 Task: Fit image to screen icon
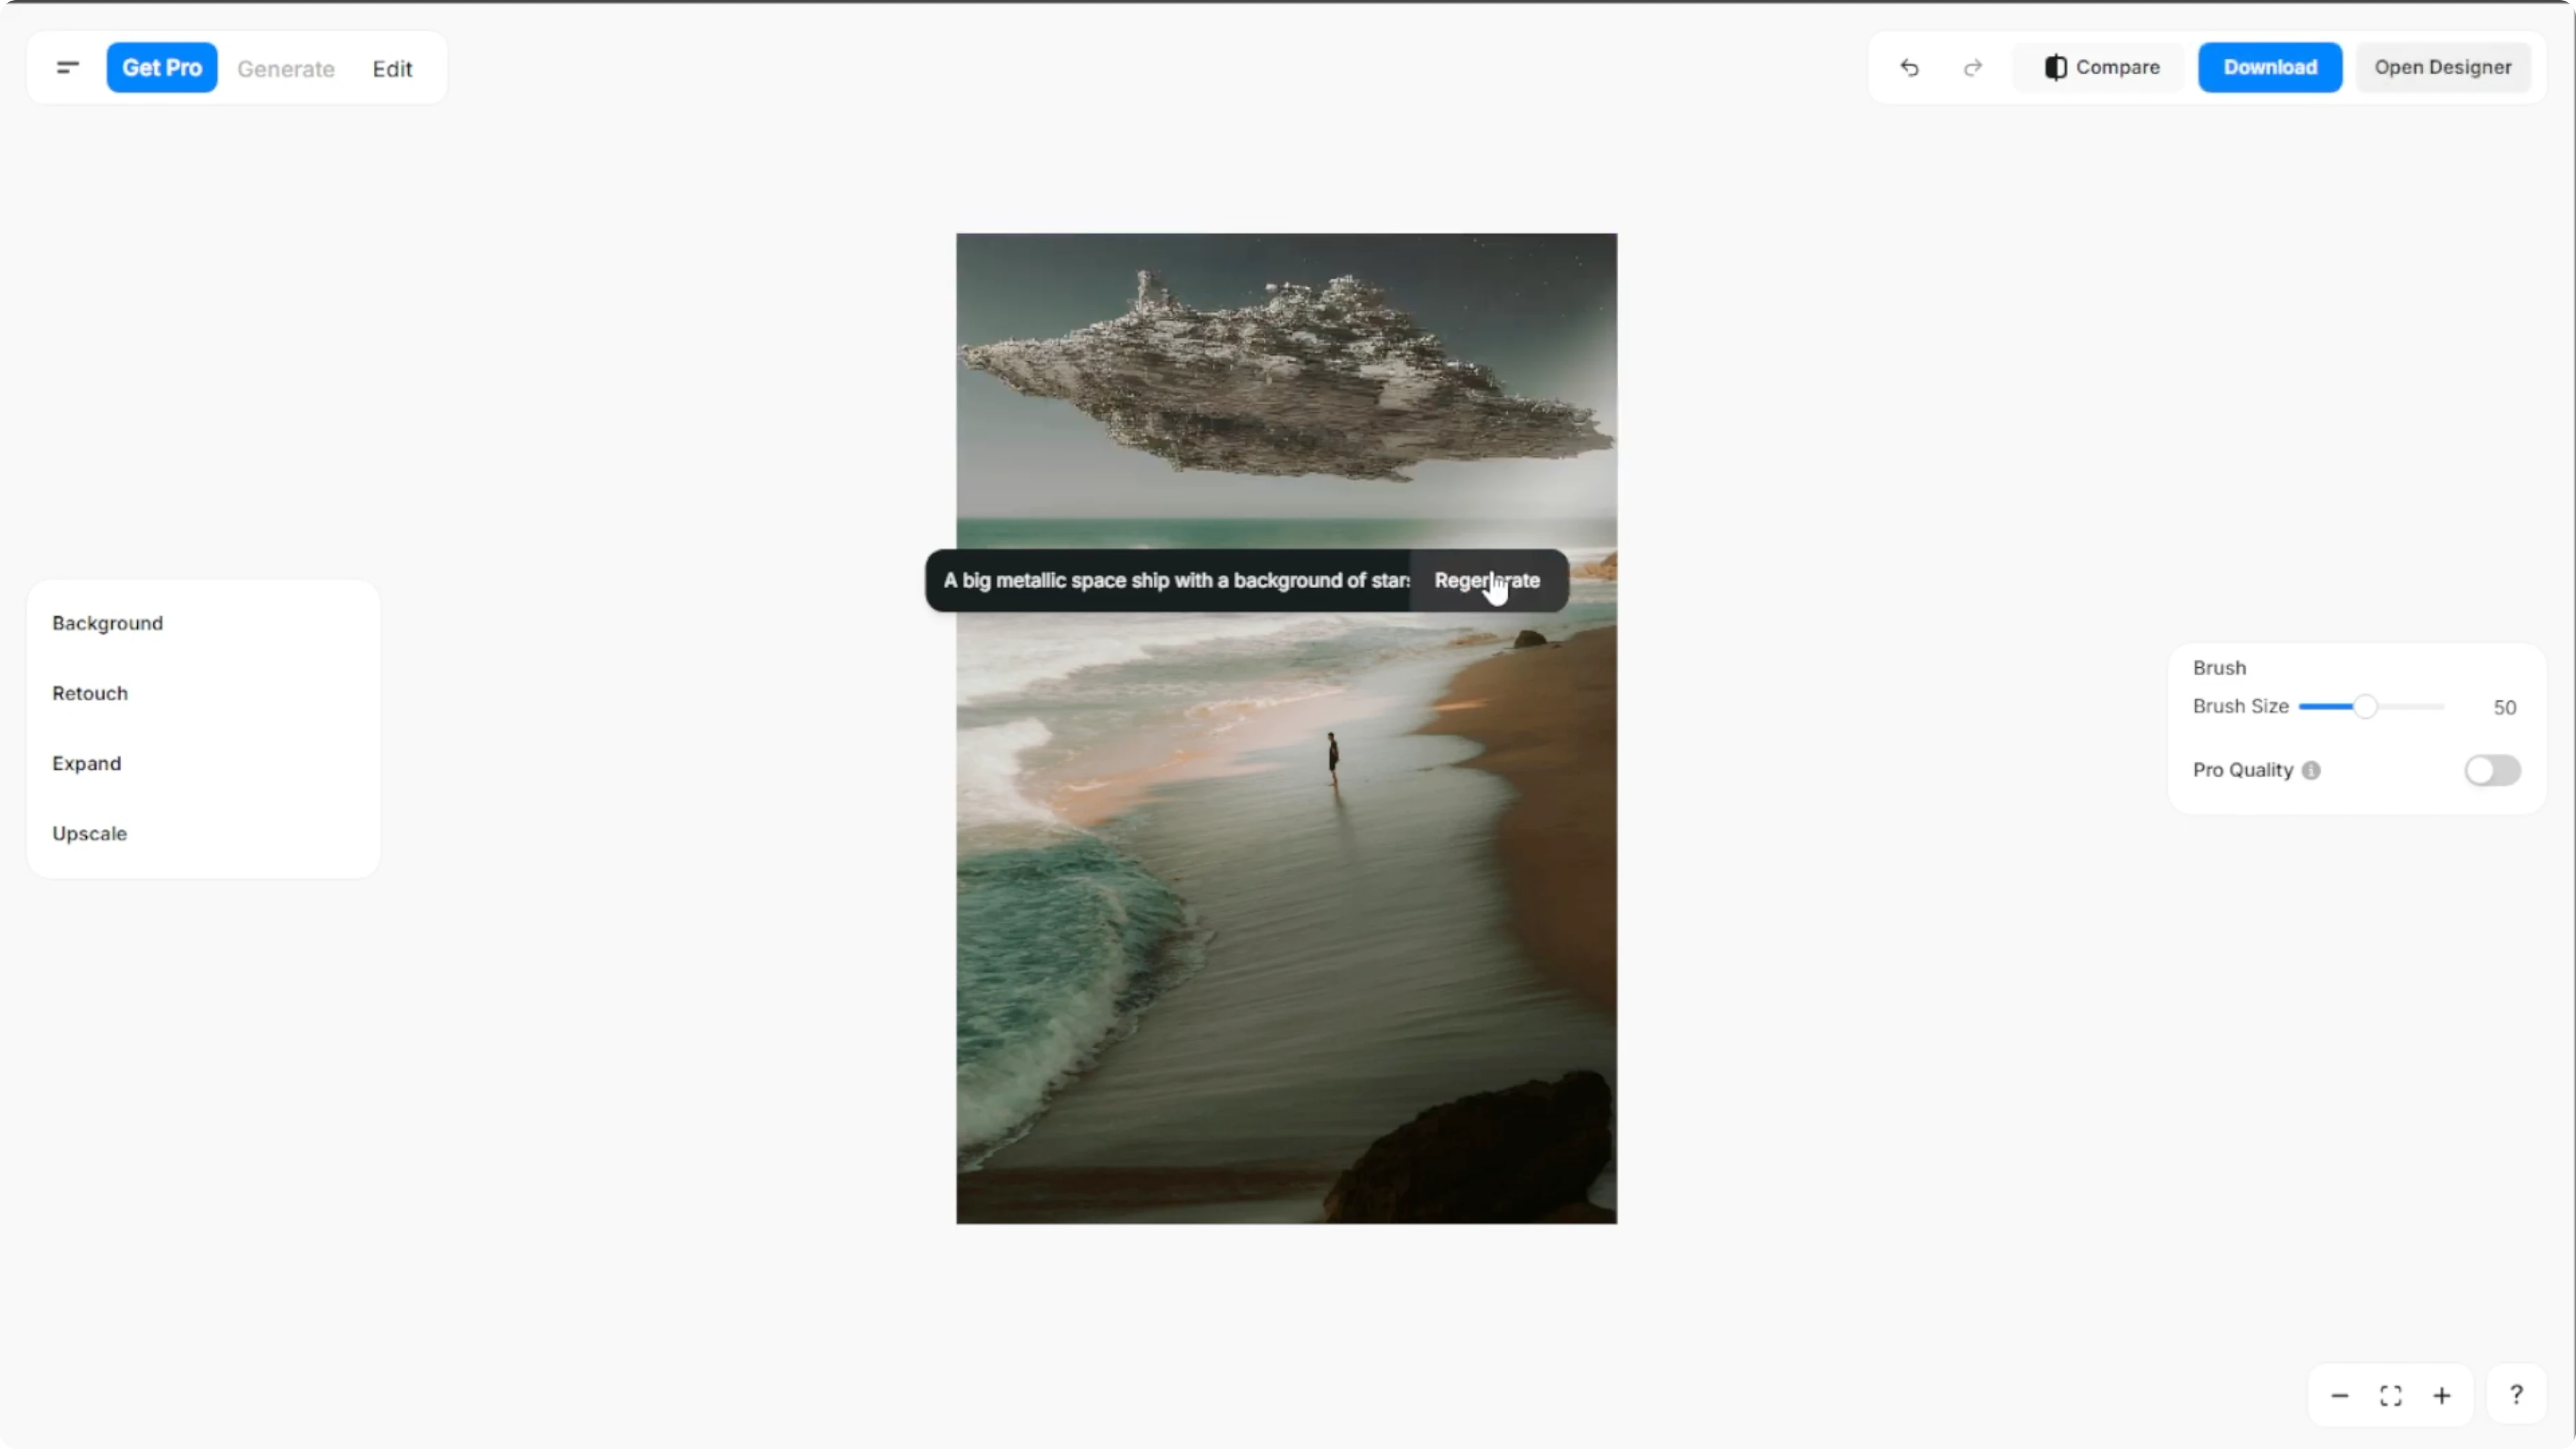[x=2390, y=1395]
